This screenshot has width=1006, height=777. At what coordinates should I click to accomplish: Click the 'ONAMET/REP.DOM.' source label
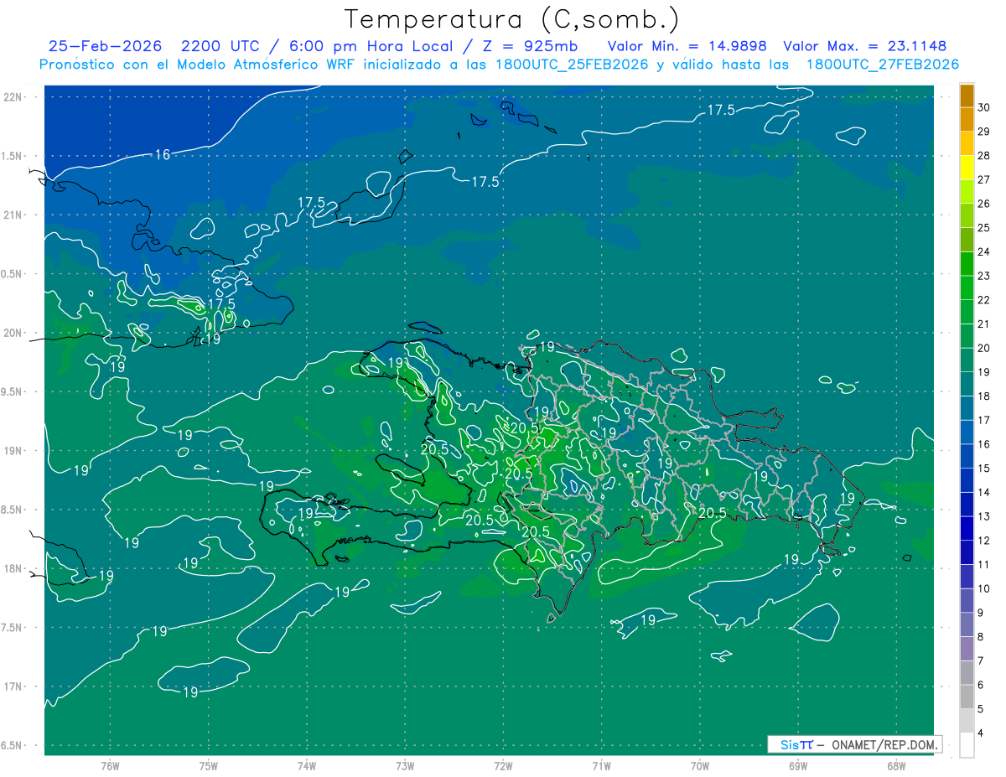pyautogui.click(x=886, y=744)
